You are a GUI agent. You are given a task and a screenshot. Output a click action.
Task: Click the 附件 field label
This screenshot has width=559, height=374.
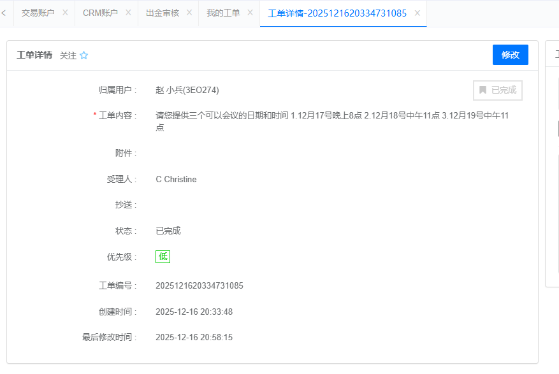pyautogui.click(x=126, y=153)
